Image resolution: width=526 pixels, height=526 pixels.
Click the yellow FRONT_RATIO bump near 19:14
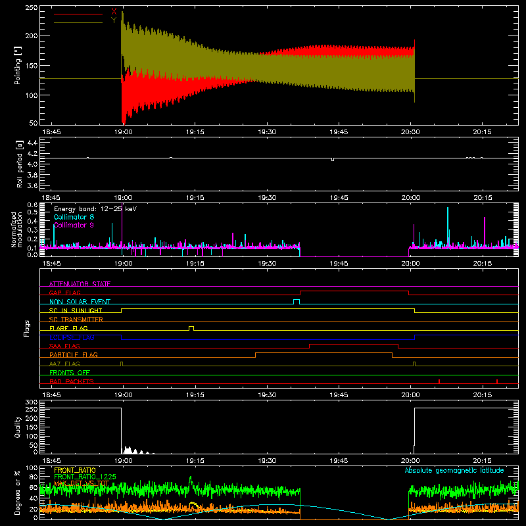[x=193, y=504]
